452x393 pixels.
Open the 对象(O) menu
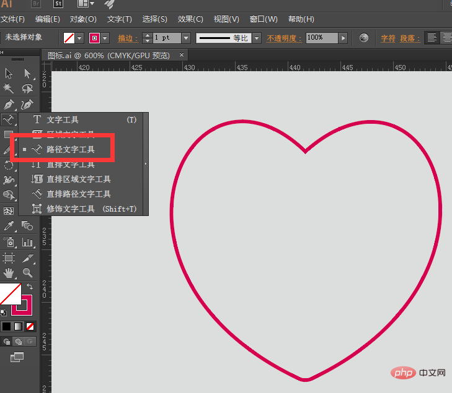pyautogui.click(x=83, y=19)
